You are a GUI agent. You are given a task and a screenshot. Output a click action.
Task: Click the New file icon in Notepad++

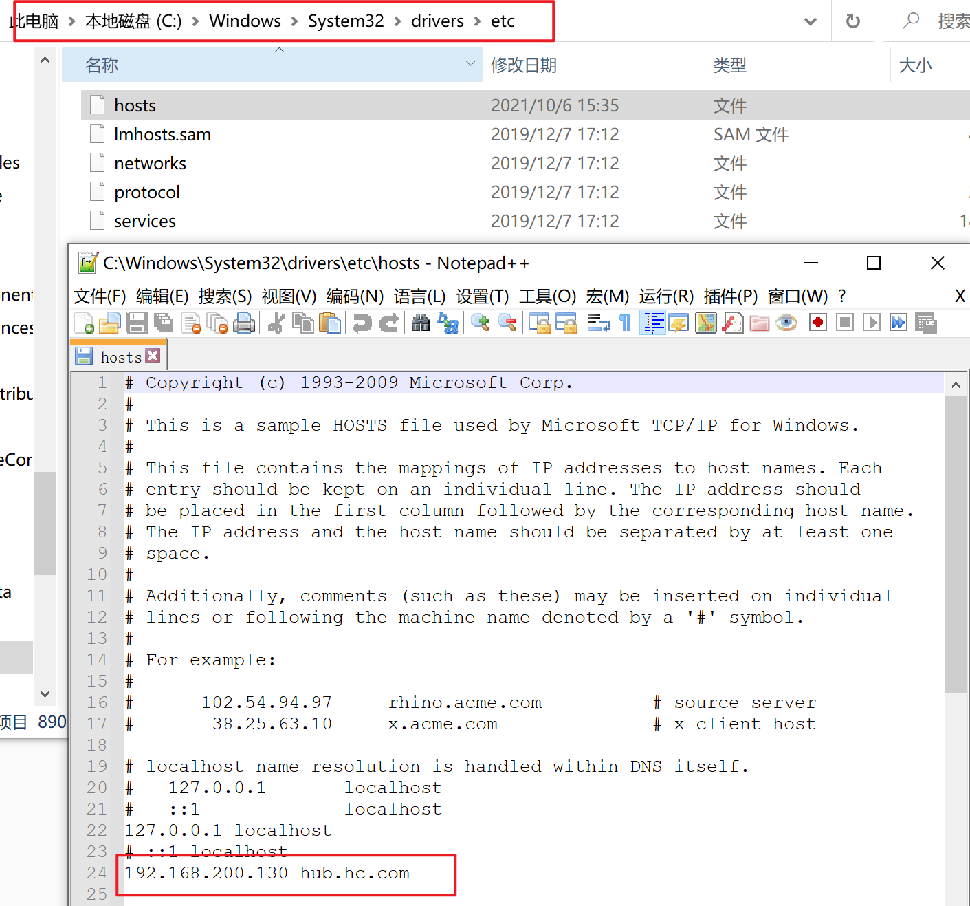coord(84,323)
